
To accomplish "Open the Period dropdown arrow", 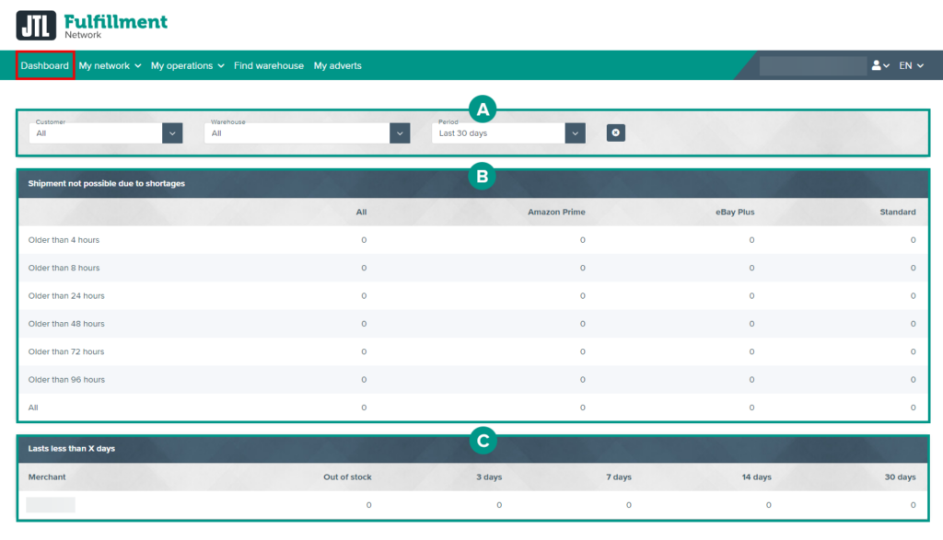I will (576, 133).
